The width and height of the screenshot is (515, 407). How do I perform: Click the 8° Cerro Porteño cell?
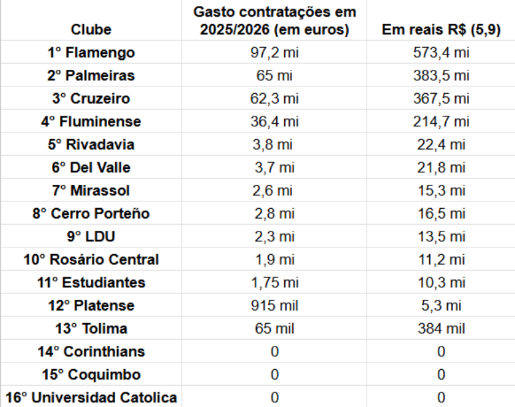point(91,213)
